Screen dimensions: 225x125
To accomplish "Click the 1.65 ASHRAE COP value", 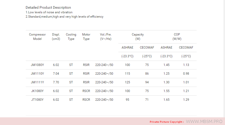I will pos(166,100).
